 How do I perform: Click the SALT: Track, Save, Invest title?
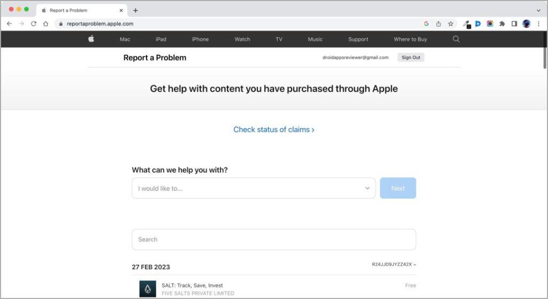pos(192,286)
